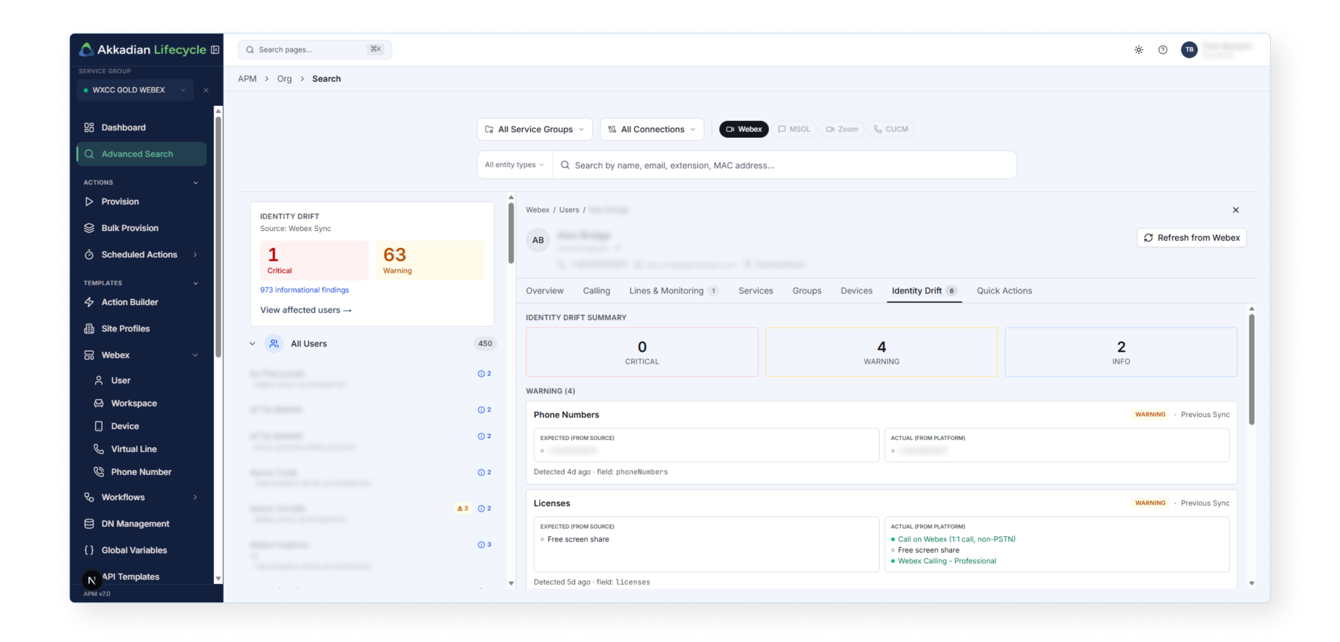Select the 2 INFO summary card
Screen dimensions: 1340x642
click(x=1121, y=352)
